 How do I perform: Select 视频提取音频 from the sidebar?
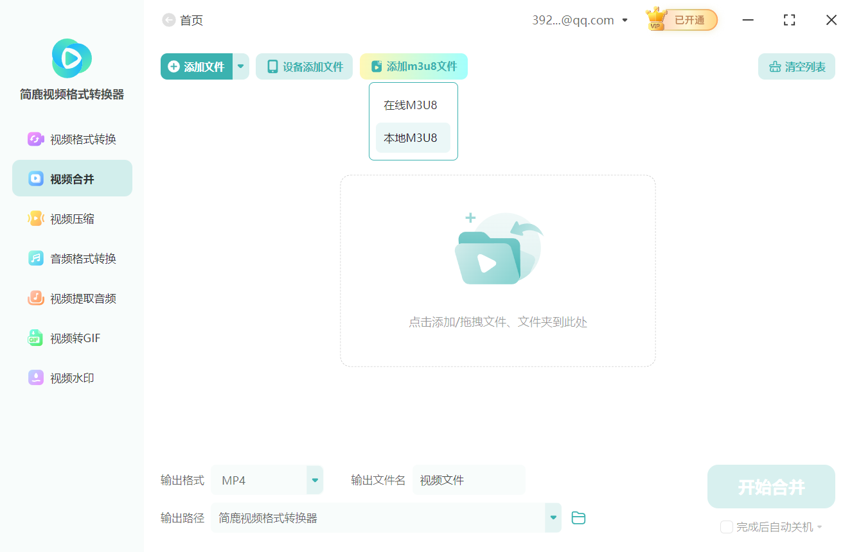pyautogui.click(x=71, y=298)
